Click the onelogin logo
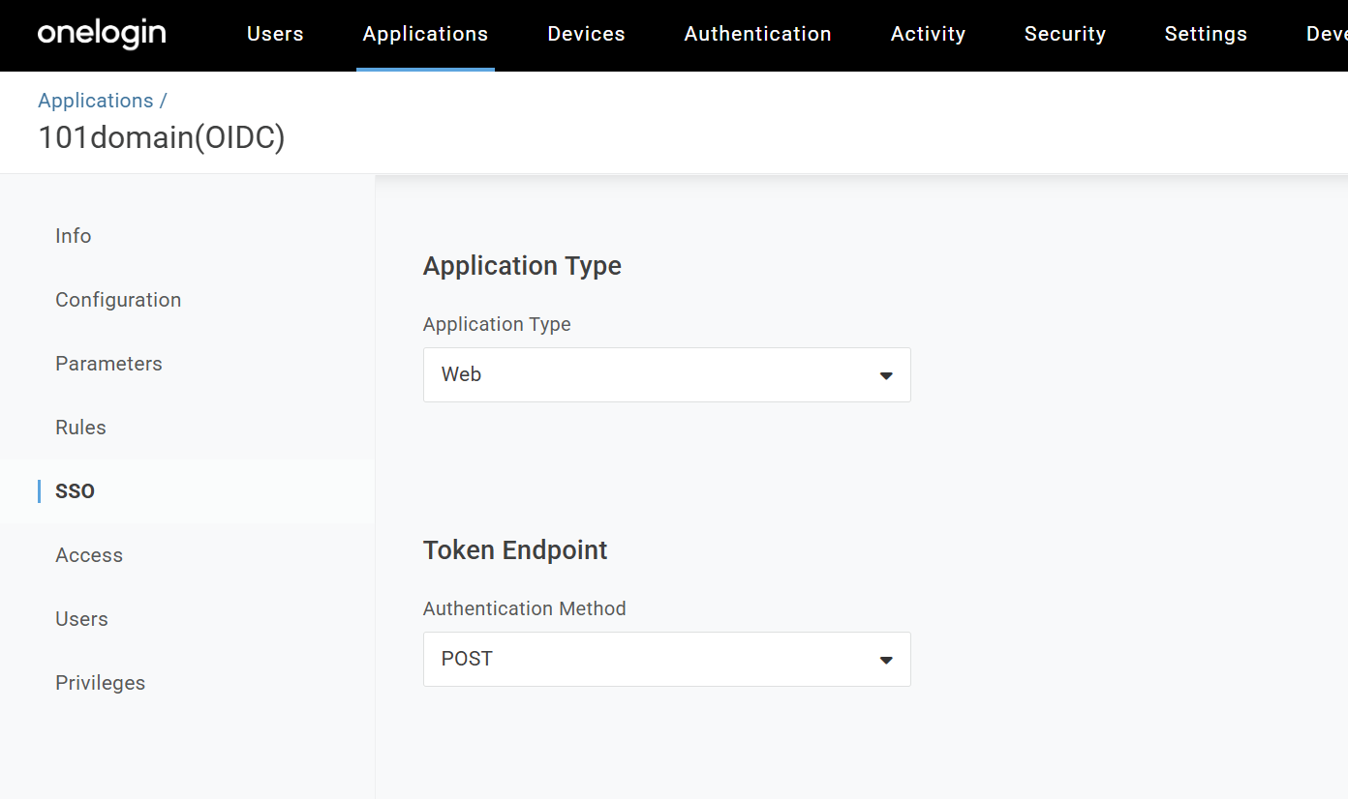Screen dimensions: 1348x799 pos(101,34)
